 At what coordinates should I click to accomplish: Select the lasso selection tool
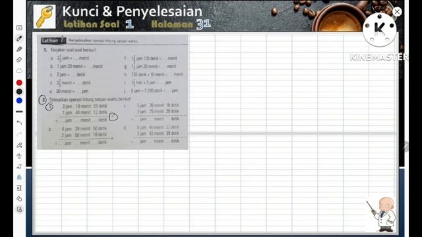point(19,70)
